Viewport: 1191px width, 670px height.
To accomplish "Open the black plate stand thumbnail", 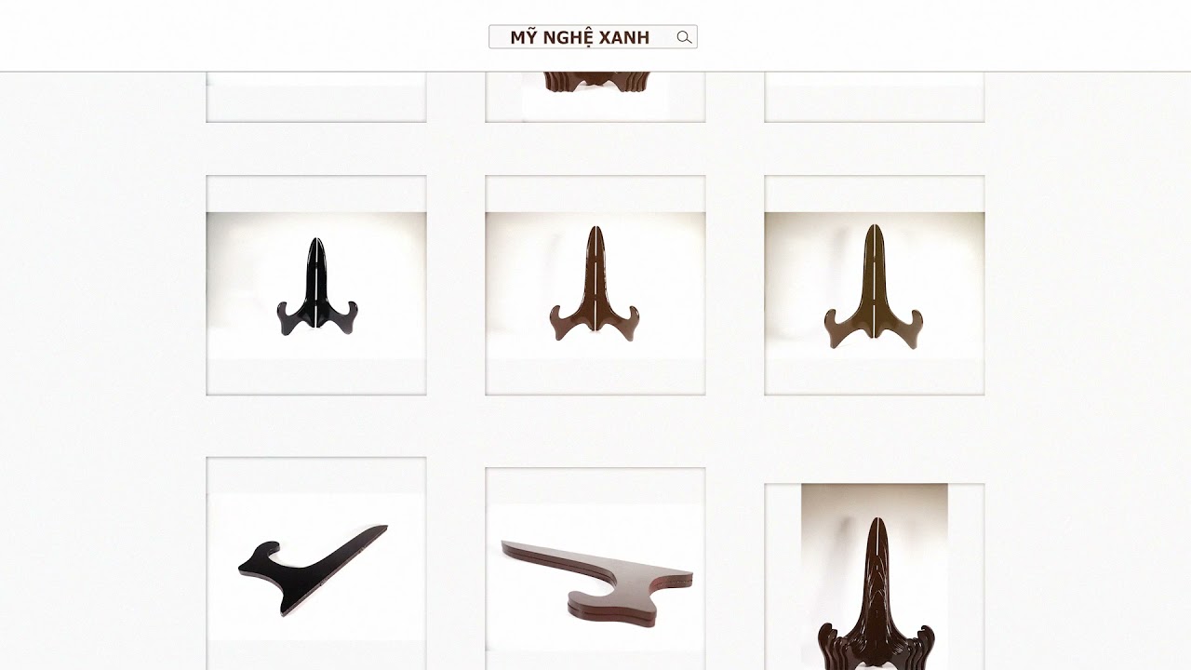I will (316, 286).
